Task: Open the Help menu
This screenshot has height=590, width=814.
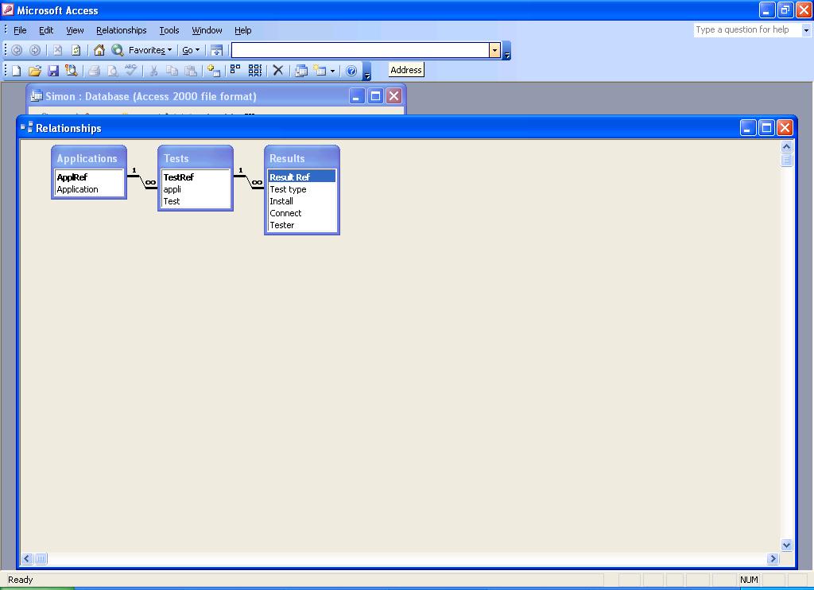Action: pos(242,31)
